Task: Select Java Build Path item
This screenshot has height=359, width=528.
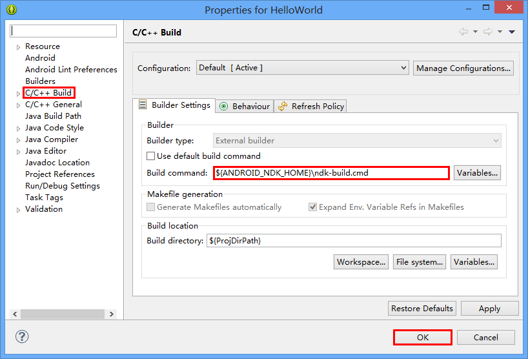Action: coord(53,116)
